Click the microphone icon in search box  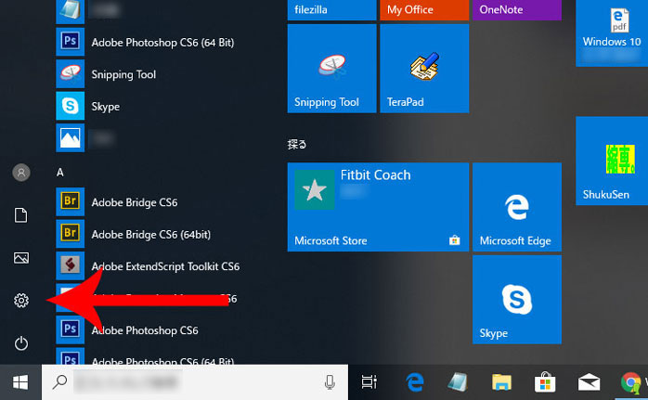pyautogui.click(x=330, y=381)
